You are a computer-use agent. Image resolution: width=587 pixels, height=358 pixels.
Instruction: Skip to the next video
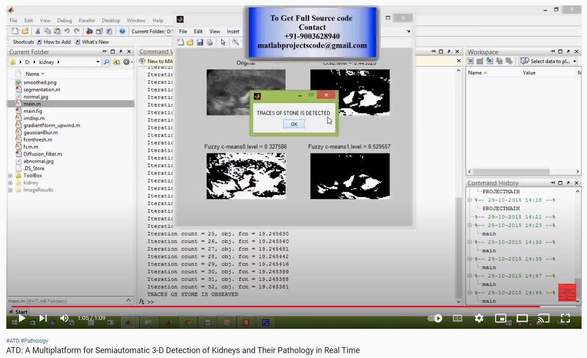click(43, 318)
